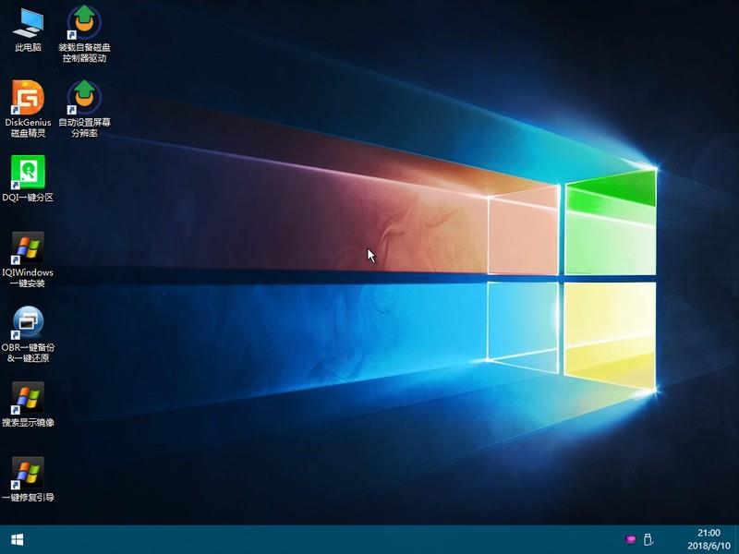Screen dimensions: 739x554
Task: Click the "一键修复引导" text label
Action: (28, 498)
